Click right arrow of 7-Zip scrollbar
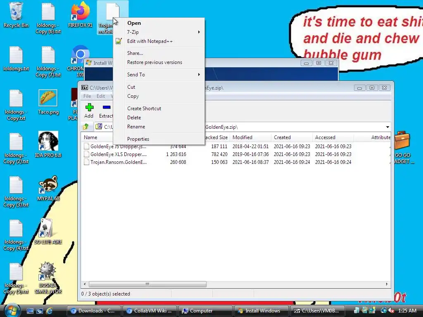 pyautogui.click(x=387, y=284)
